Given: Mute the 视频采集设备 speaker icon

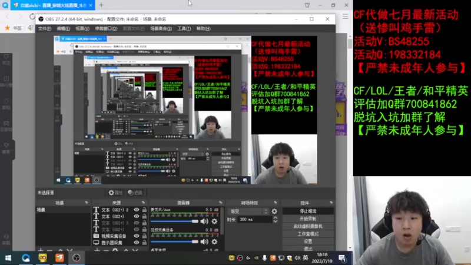Looking at the screenshot, I should click(x=204, y=241).
